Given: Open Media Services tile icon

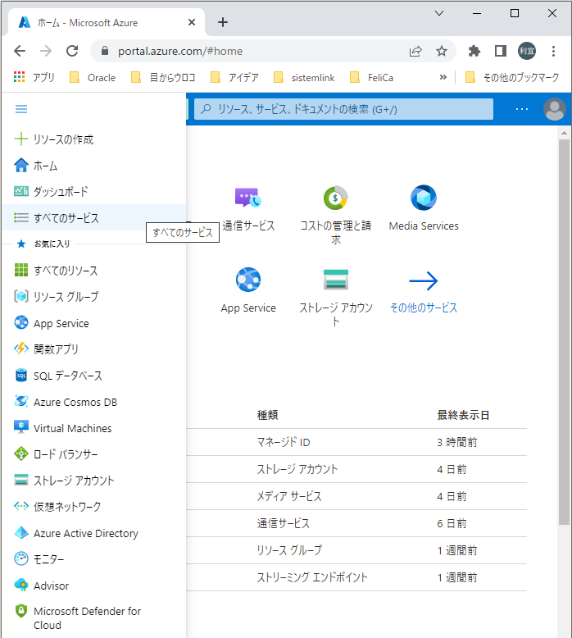Looking at the screenshot, I should (x=423, y=198).
